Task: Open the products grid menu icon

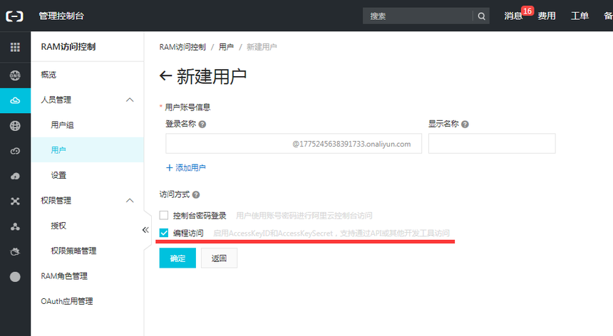Action: (15, 47)
